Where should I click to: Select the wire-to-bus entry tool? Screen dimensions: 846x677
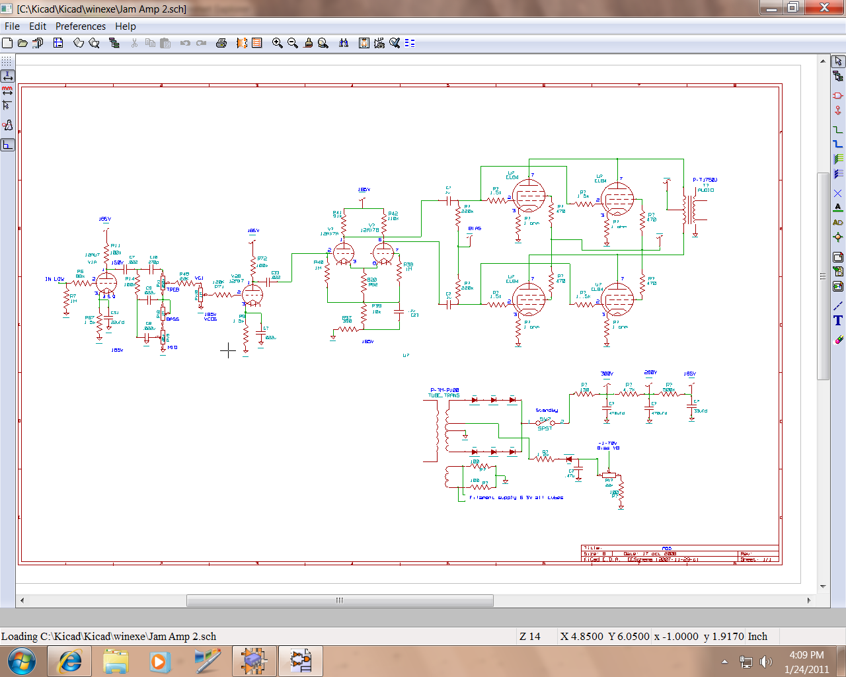pyautogui.click(x=838, y=159)
